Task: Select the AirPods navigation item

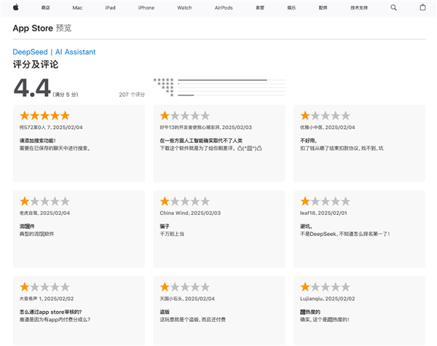Action: coord(223,7)
